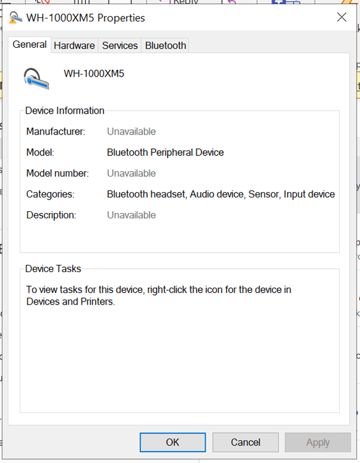Click the 'Description:' label
This screenshot has height=463, width=360.
pyautogui.click(x=51, y=215)
